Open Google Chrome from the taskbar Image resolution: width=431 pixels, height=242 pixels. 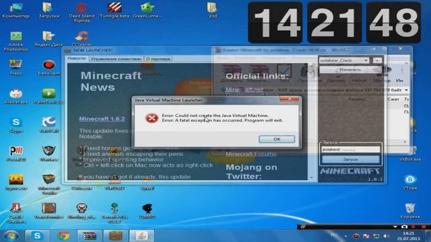click(x=63, y=236)
